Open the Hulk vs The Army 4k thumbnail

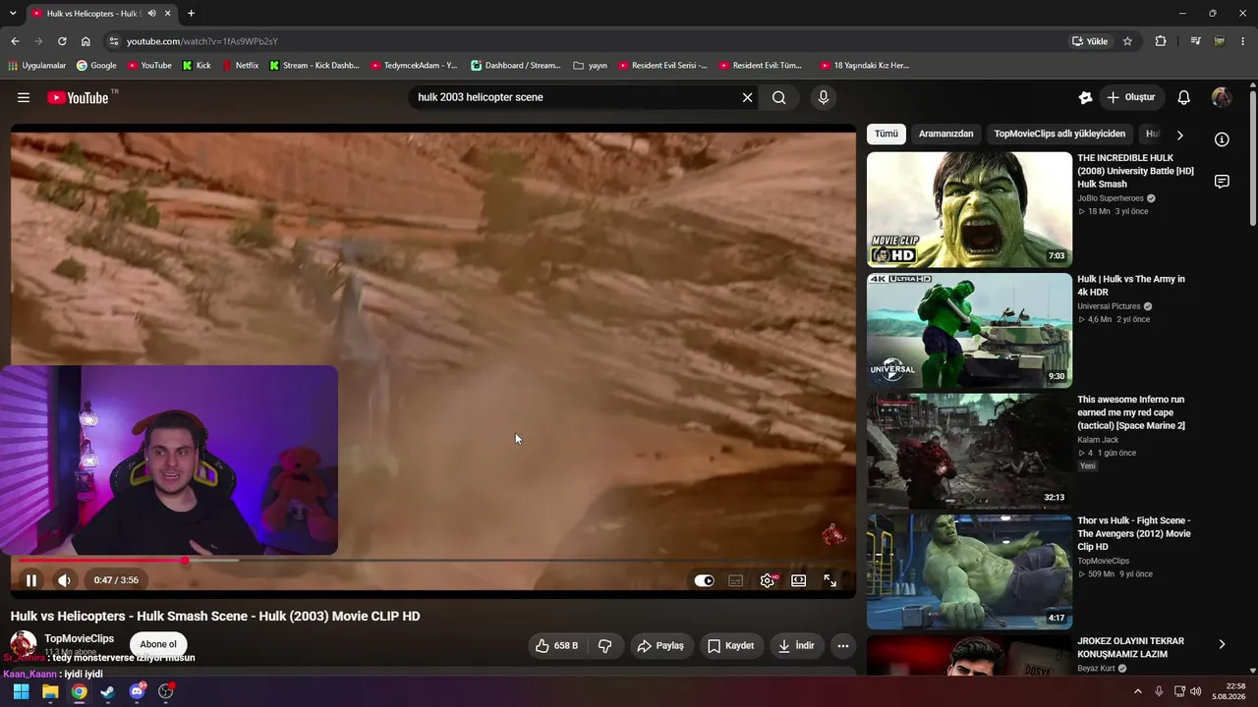pyautogui.click(x=969, y=330)
